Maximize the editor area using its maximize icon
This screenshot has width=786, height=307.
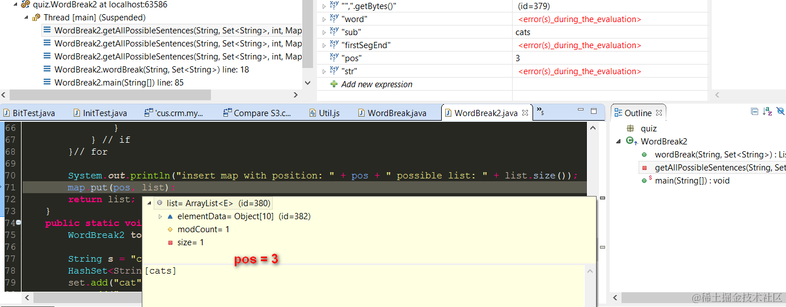[594, 111]
